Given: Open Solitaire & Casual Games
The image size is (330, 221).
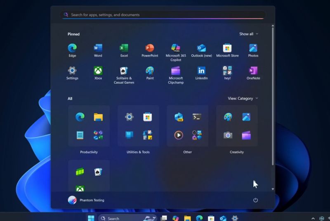Looking at the screenshot, I should [x=124, y=75].
